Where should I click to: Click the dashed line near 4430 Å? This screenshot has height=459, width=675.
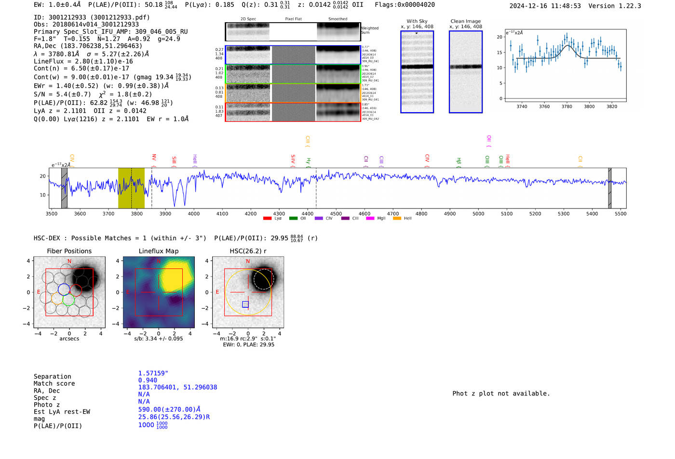[316, 188]
